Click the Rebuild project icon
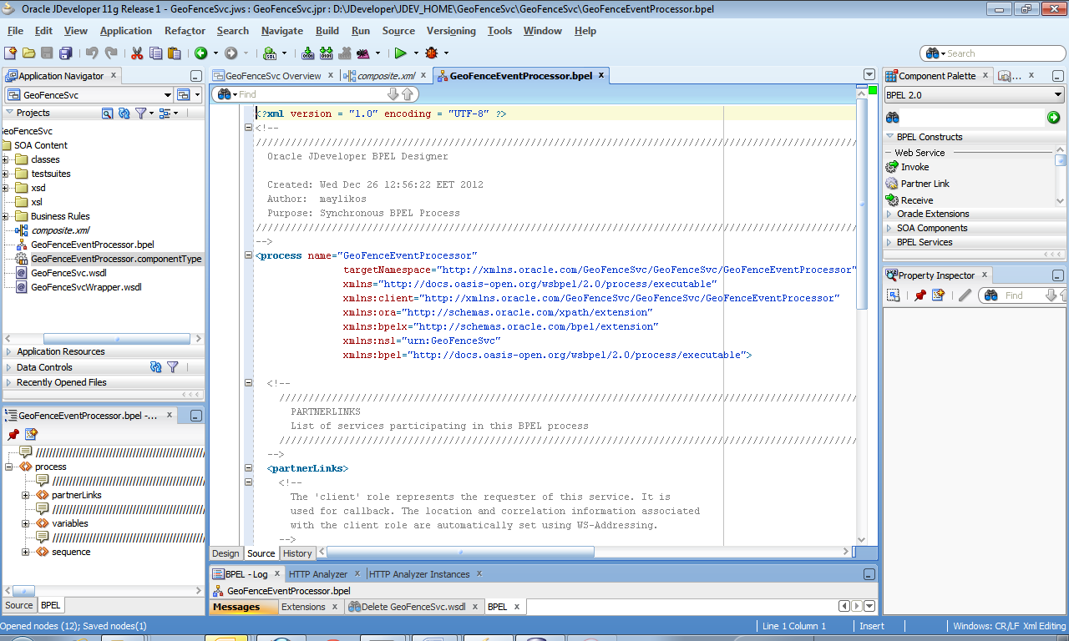The width and height of the screenshot is (1069, 641). tap(326, 53)
